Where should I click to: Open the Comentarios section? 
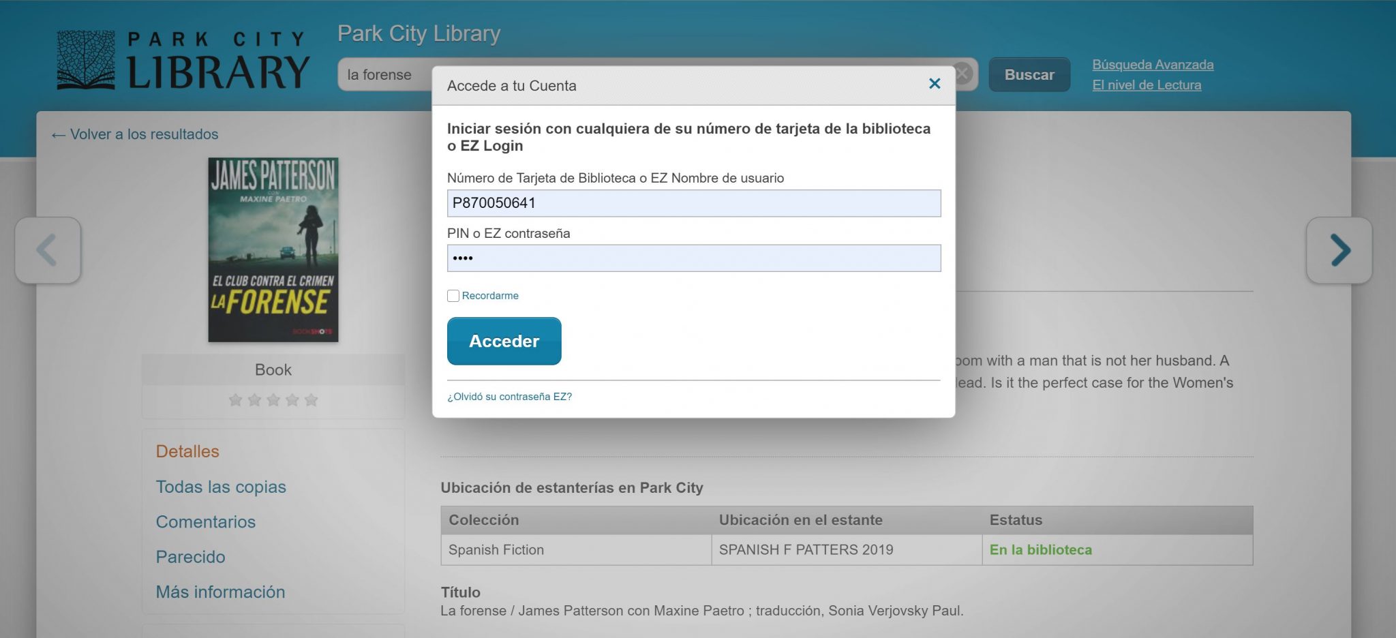pyautogui.click(x=206, y=522)
